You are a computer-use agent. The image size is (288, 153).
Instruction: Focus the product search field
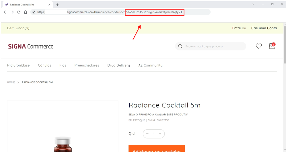coord(214,46)
